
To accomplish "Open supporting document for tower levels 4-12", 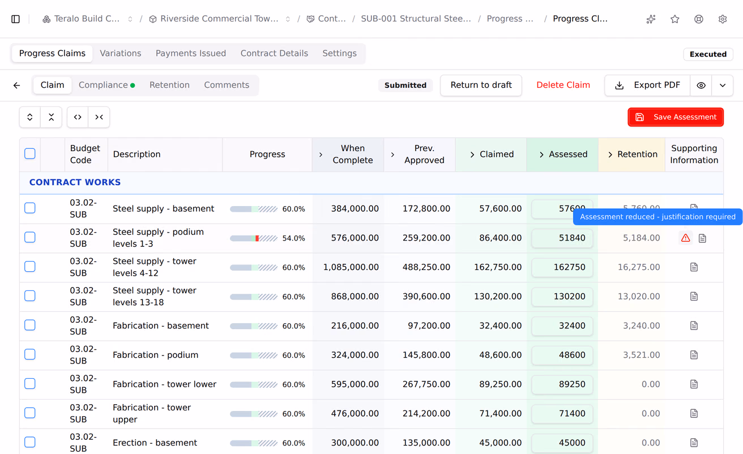I will (x=694, y=267).
